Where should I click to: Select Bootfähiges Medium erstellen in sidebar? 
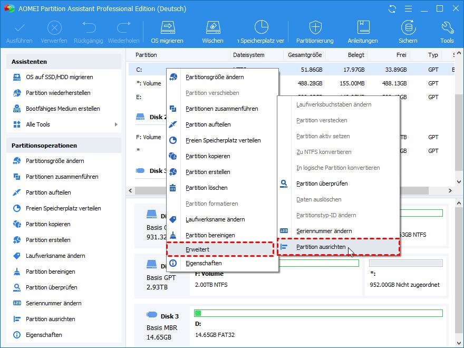tap(64, 109)
